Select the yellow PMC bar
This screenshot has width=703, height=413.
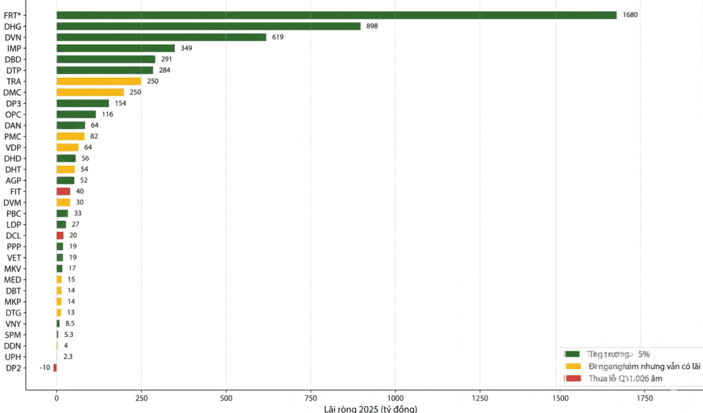tap(71, 136)
